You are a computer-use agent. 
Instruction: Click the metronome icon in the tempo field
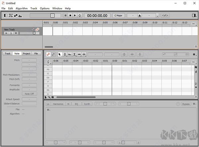[140, 16]
